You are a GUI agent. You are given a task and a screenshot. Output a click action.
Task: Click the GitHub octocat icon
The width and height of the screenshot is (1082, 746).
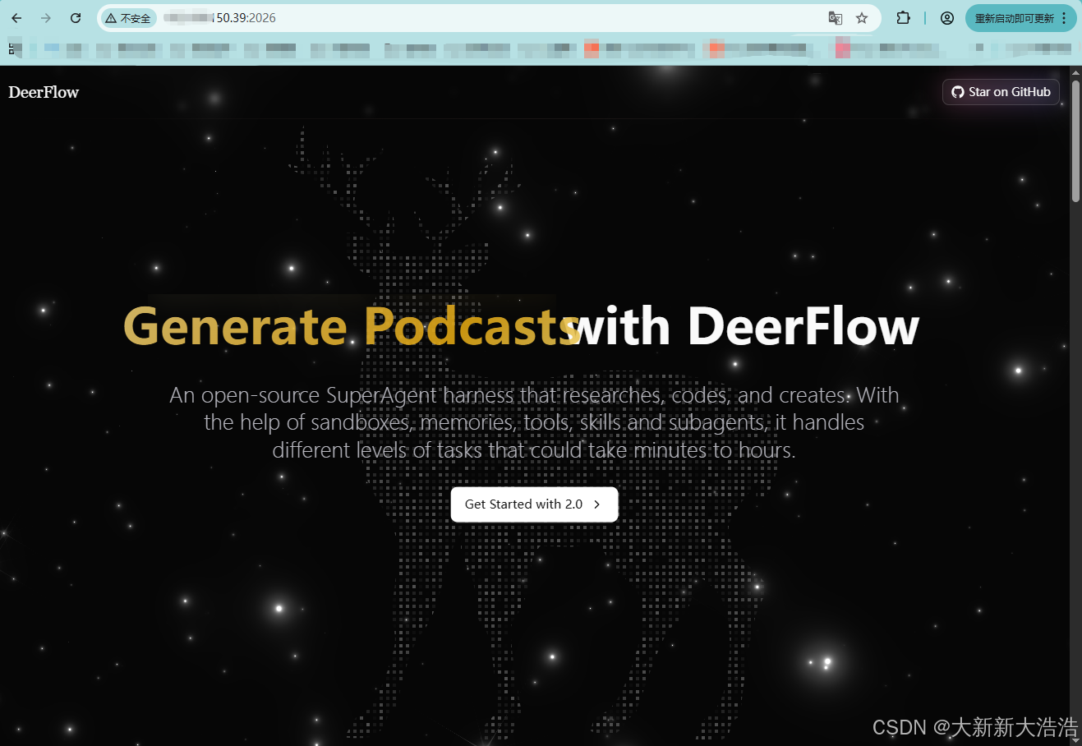click(x=958, y=92)
